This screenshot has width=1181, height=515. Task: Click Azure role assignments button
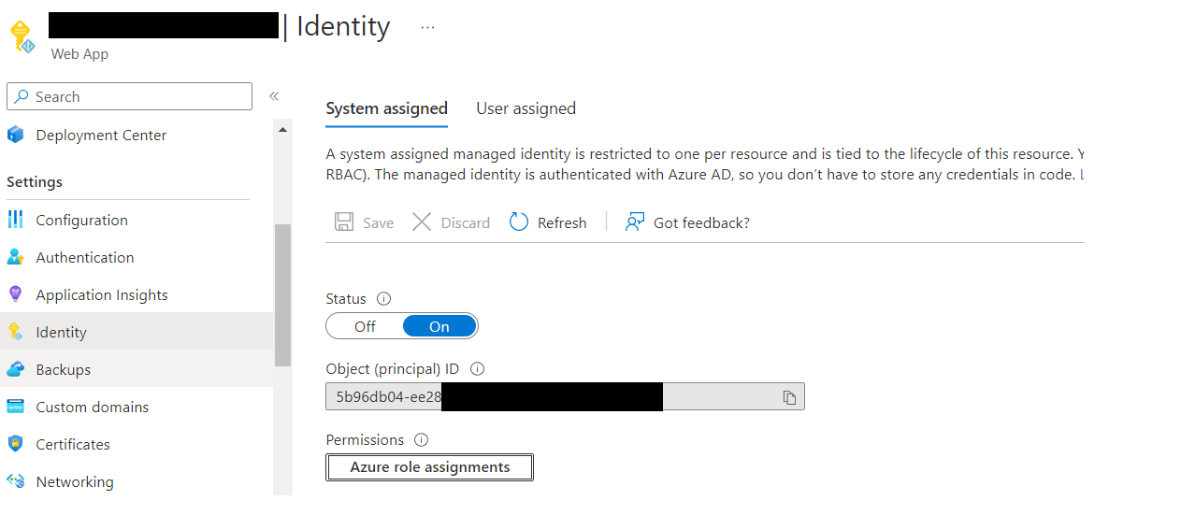430,467
